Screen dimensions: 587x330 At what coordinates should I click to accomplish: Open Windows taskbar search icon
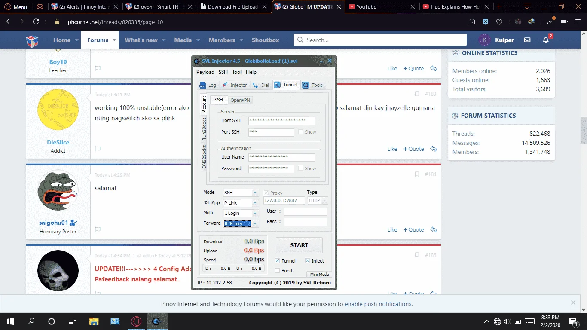point(31,321)
